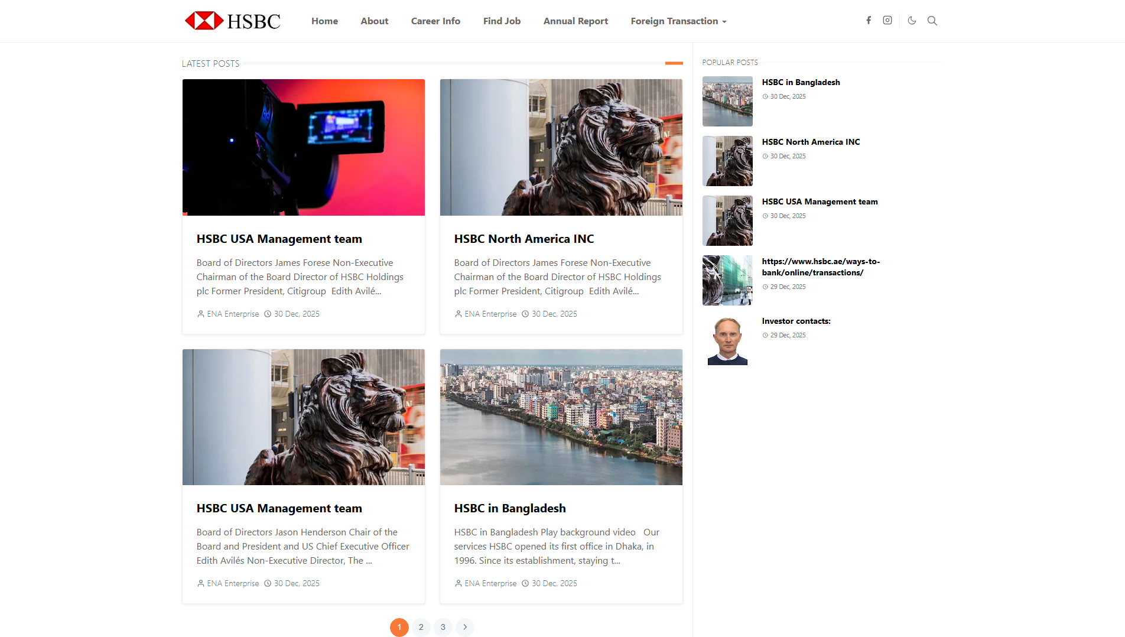Click the HSBC in Bangladesh Play background video excerpt

pos(557,547)
